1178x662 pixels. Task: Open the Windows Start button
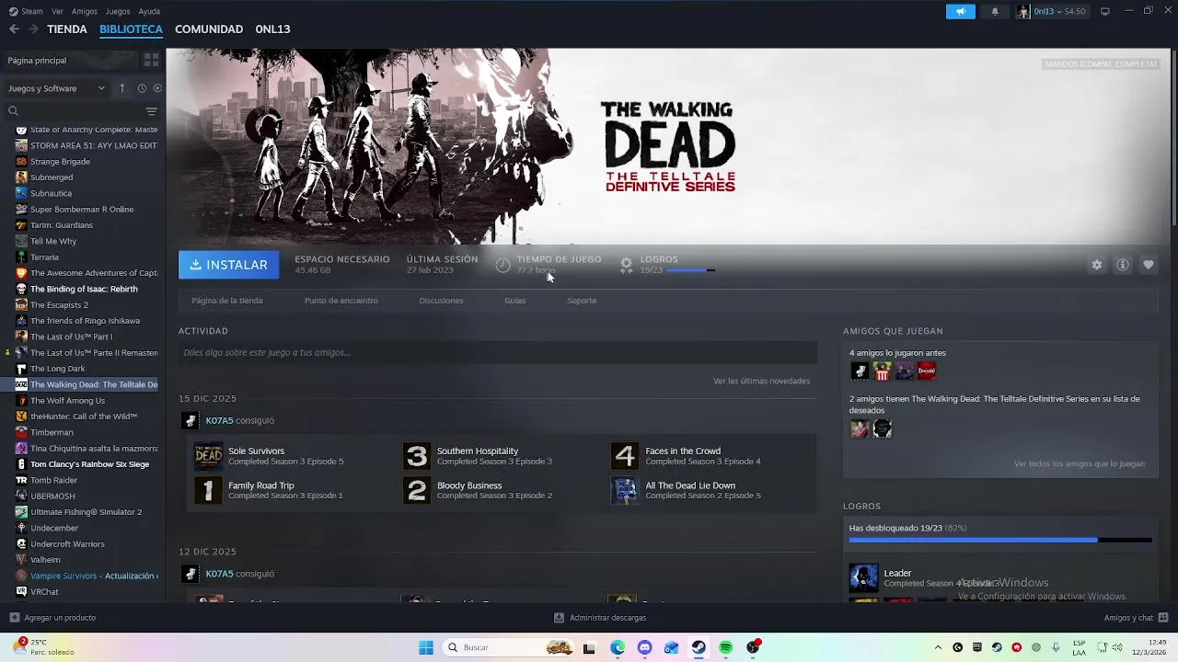tap(426, 647)
